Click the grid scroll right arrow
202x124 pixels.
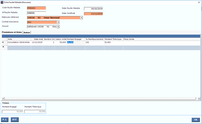tap(199, 98)
